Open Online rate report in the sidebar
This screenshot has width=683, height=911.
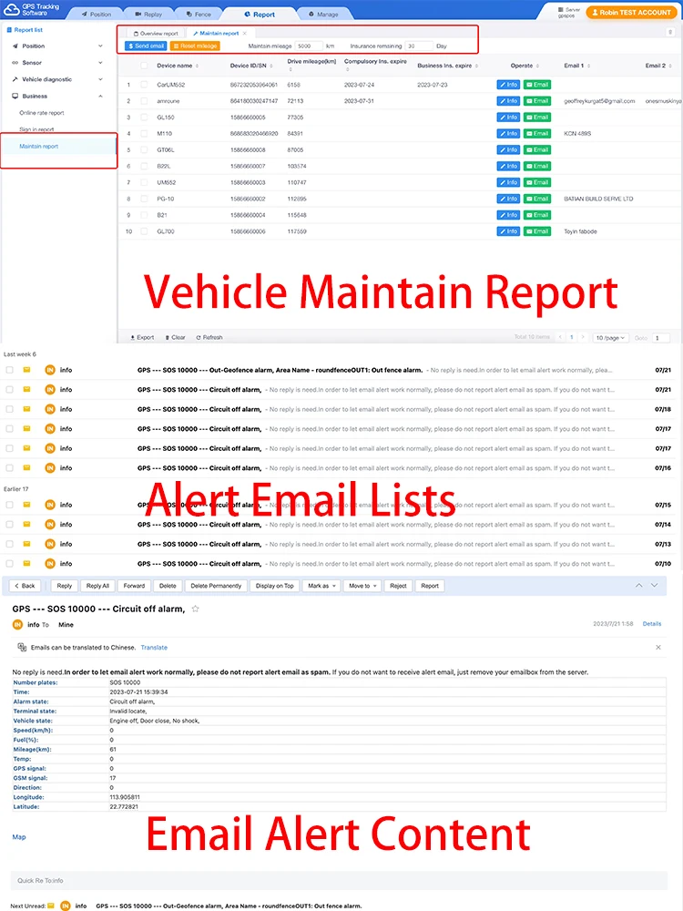click(x=42, y=113)
